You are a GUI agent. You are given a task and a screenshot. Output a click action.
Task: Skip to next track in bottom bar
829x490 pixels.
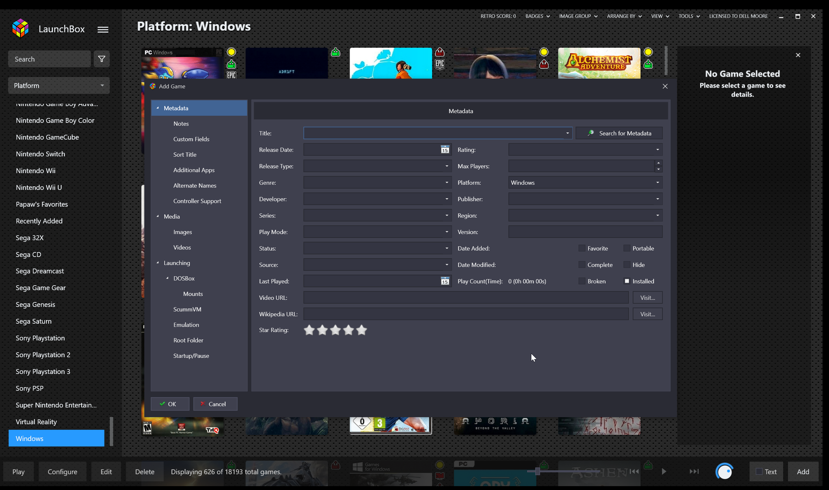pos(694,471)
